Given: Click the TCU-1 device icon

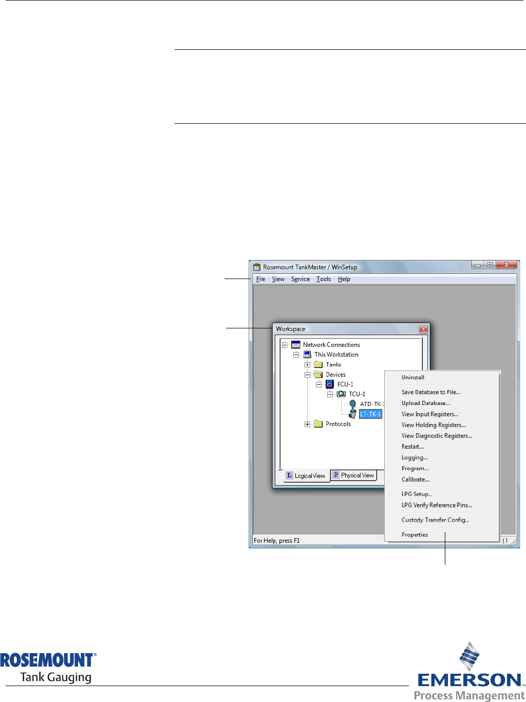Looking at the screenshot, I should (341, 394).
